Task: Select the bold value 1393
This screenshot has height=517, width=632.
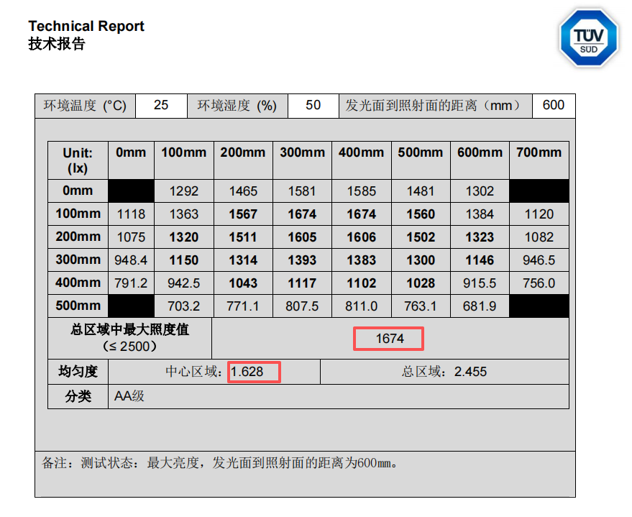Action: point(302,260)
